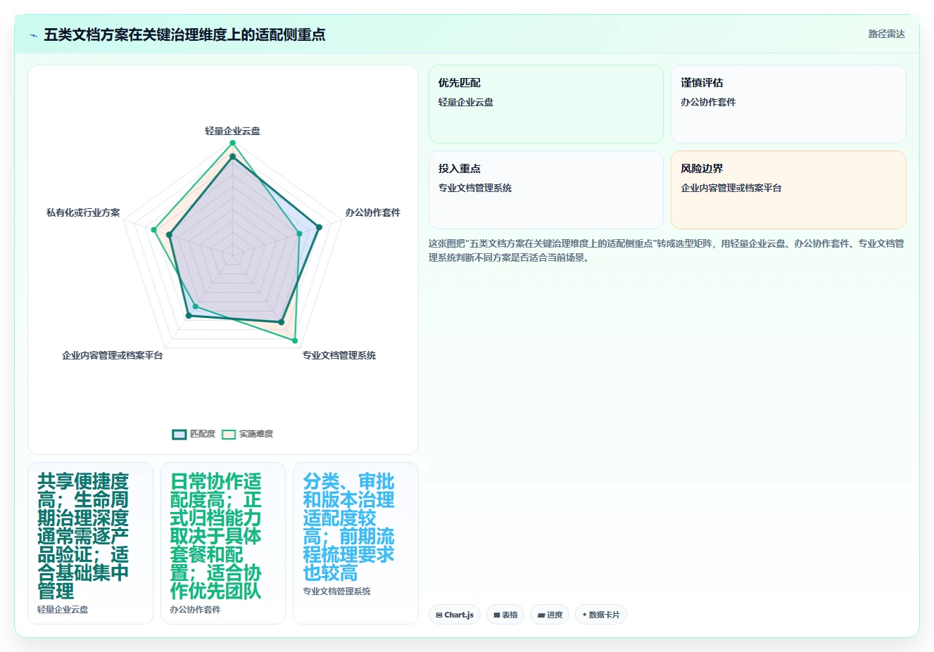
Task: Select the 谨慎评估 card
Action: (x=788, y=104)
